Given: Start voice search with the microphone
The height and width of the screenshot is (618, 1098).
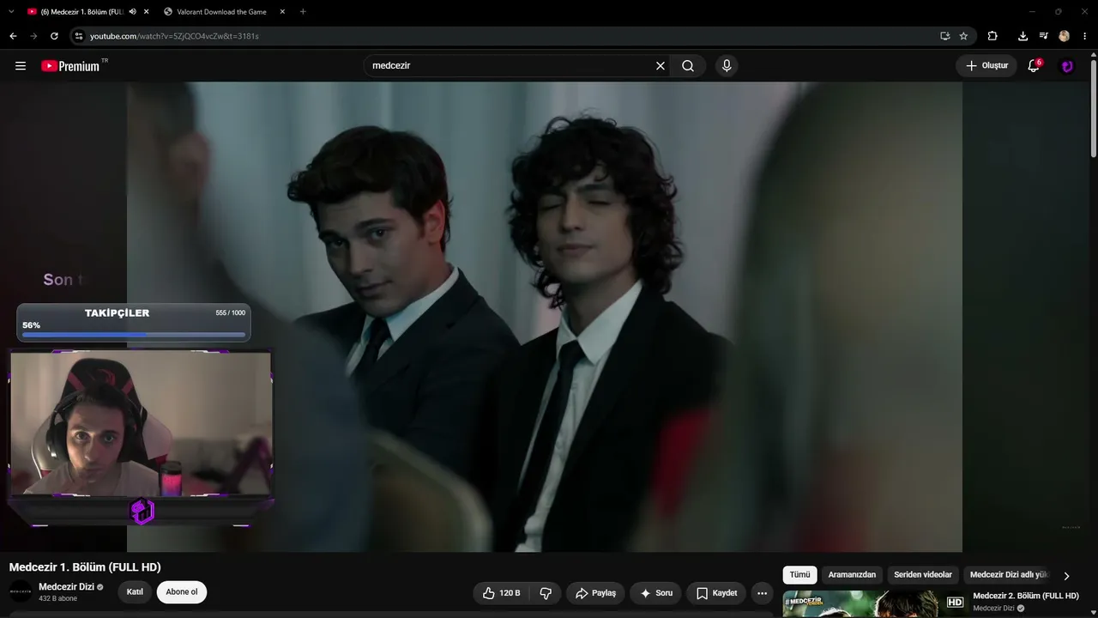Looking at the screenshot, I should (727, 66).
